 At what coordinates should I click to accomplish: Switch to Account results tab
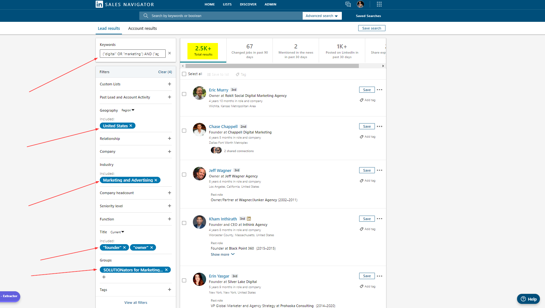point(143,29)
